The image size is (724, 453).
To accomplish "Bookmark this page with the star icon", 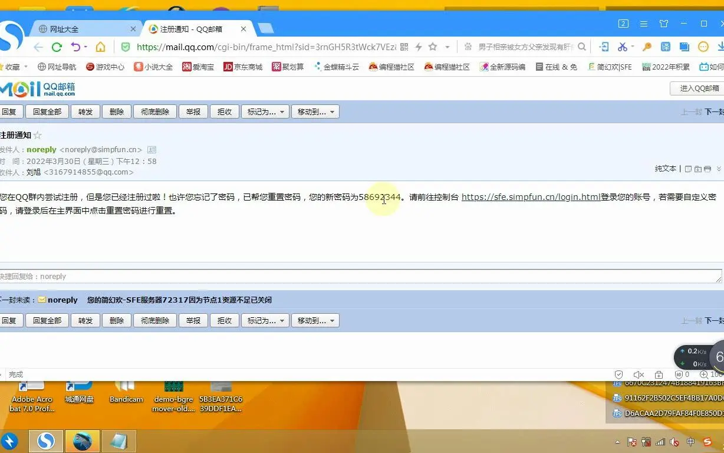I will [x=433, y=47].
